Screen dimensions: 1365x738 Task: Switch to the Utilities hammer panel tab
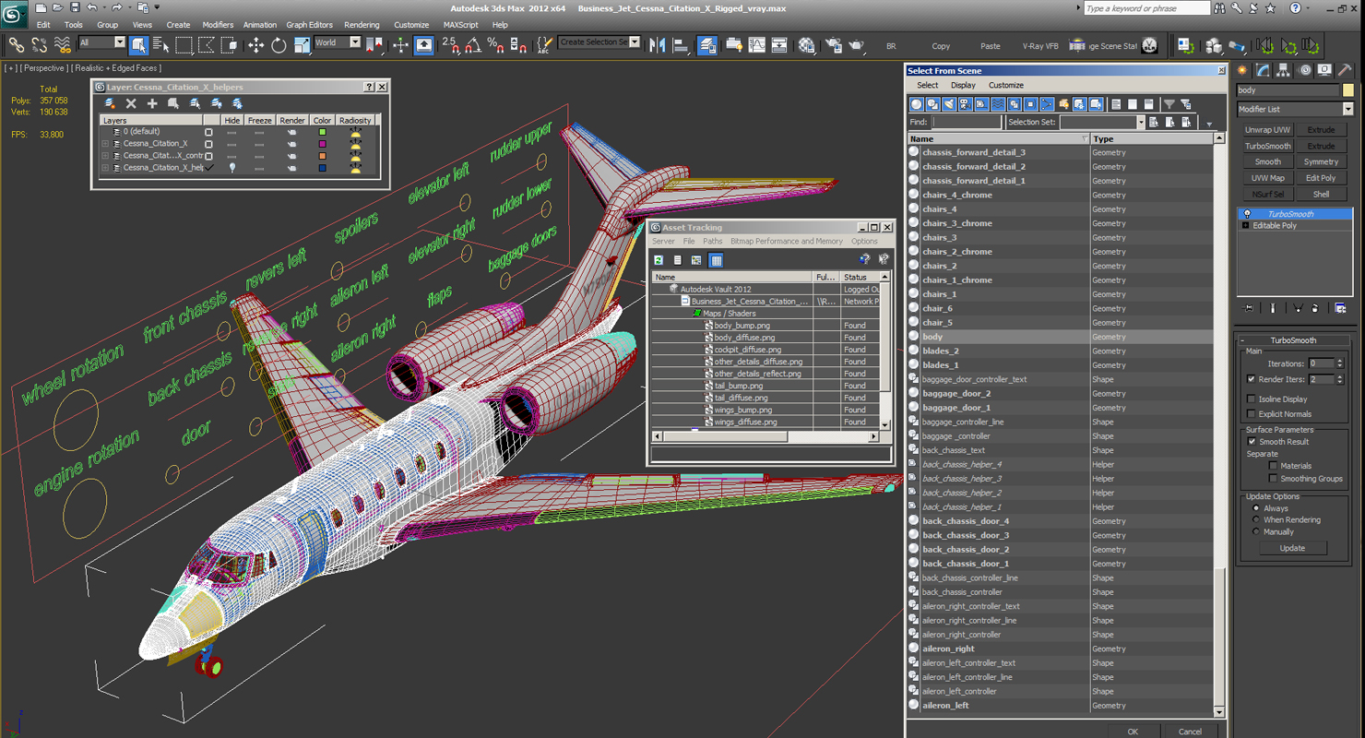pyautogui.click(x=1346, y=70)
